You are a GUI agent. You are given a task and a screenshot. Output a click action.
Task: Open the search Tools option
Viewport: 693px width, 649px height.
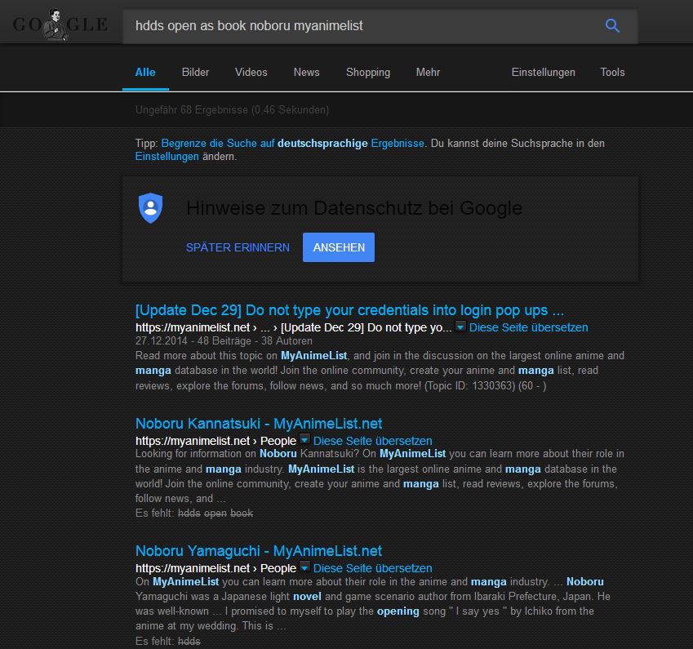[x=612, y=72]
